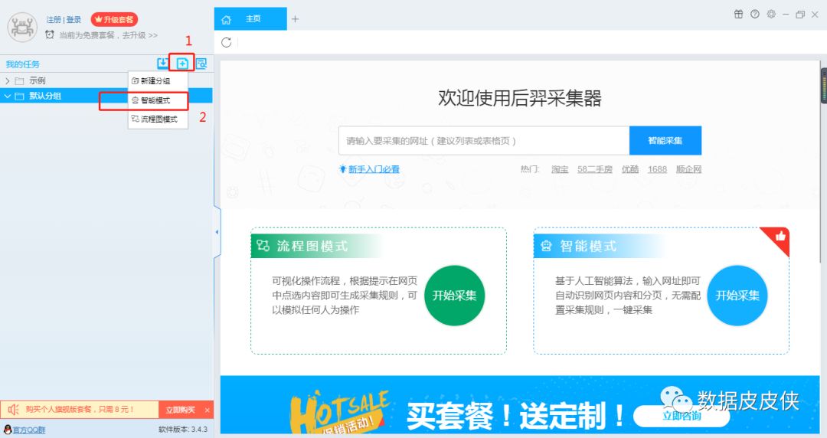Expand the 示例 group
827x438 pixels.
(x=8, y=80)
